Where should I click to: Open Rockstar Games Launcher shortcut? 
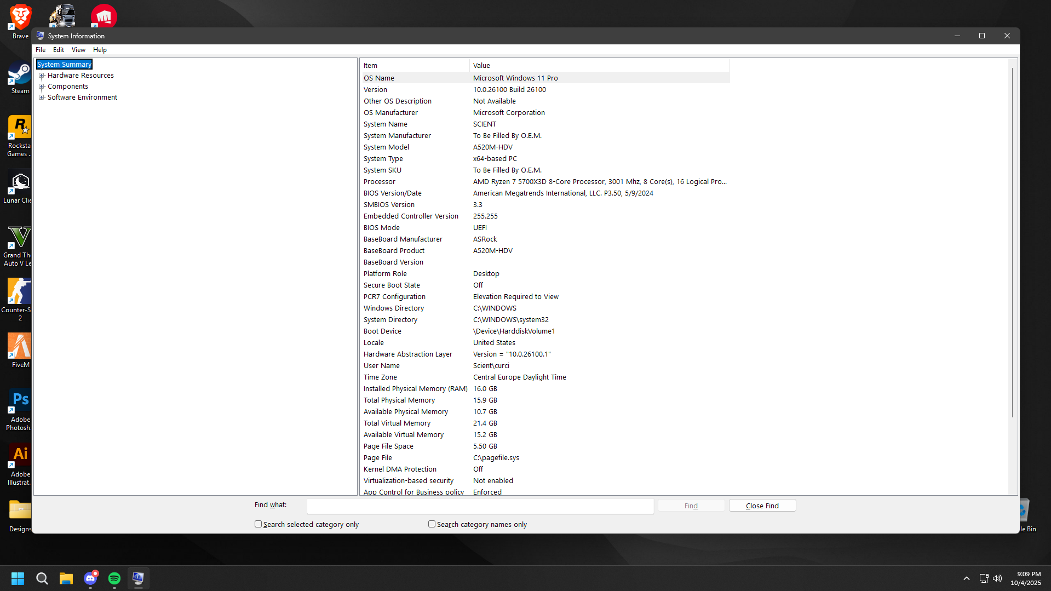pos(20,136)
